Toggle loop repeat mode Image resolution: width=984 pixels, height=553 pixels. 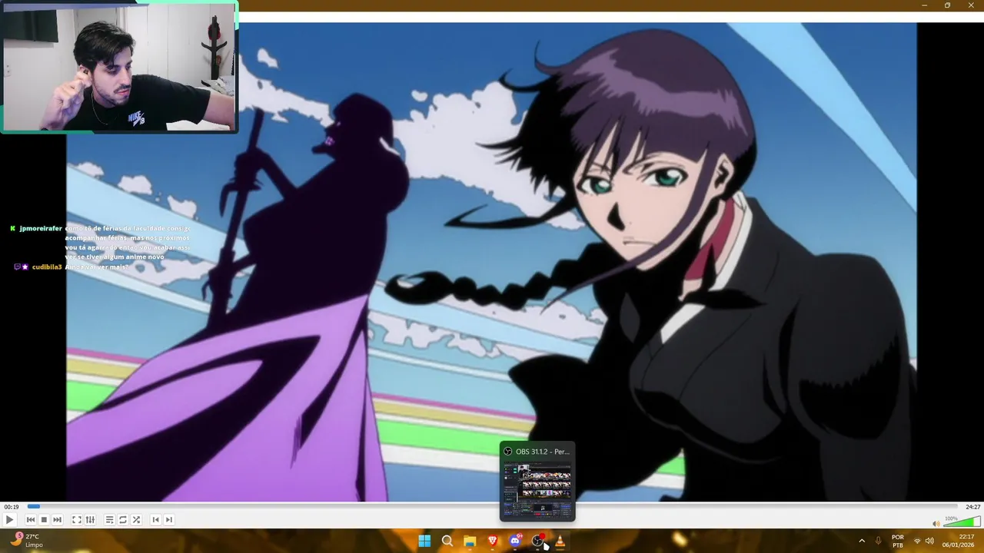coord(123,520)
